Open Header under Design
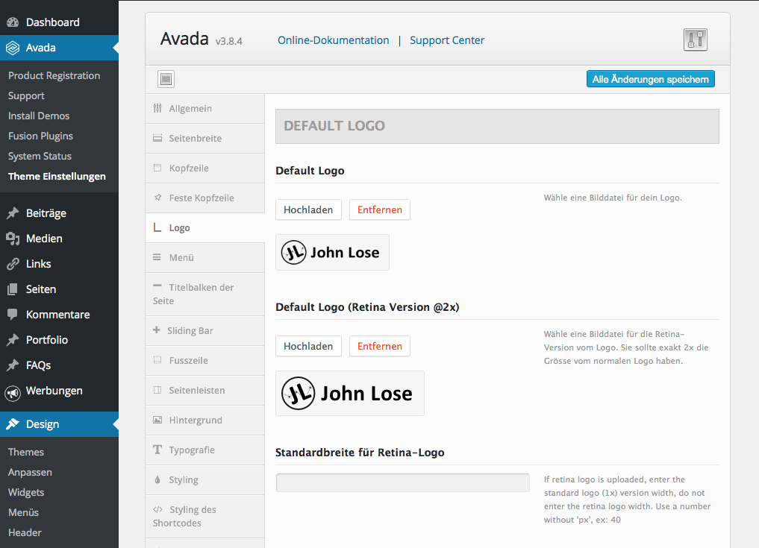This screenshot has width=759, height=548. click(x=25, y=533)
